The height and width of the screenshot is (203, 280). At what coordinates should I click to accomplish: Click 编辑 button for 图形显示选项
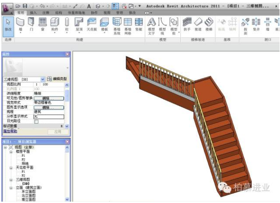tap(49, 107)
